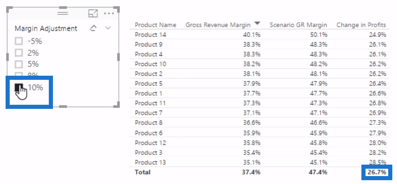The image size is (397, 184).
Task: Click the 47.3% scenario margin cell
Action: tap(319, 103)
